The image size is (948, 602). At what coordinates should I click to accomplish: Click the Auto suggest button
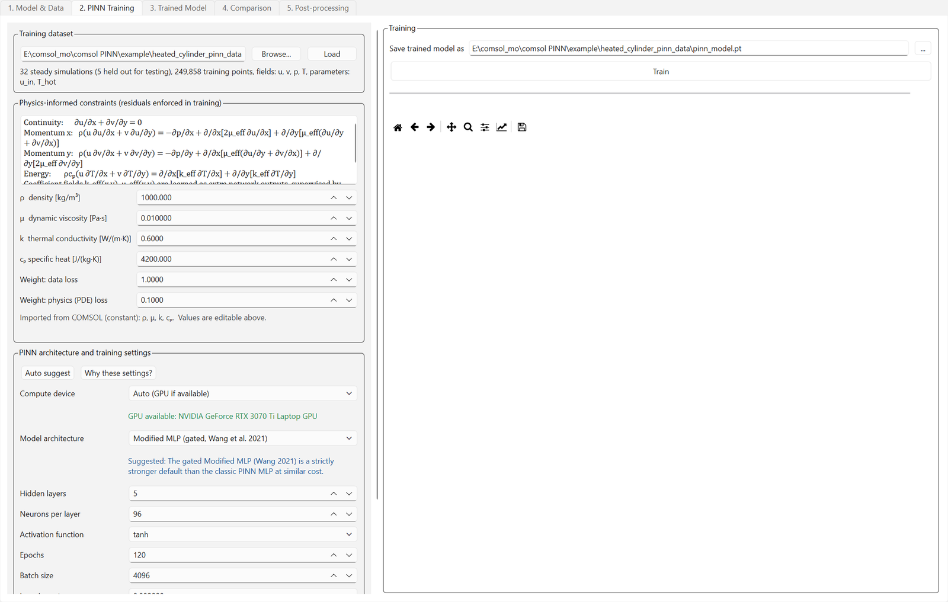47,373
